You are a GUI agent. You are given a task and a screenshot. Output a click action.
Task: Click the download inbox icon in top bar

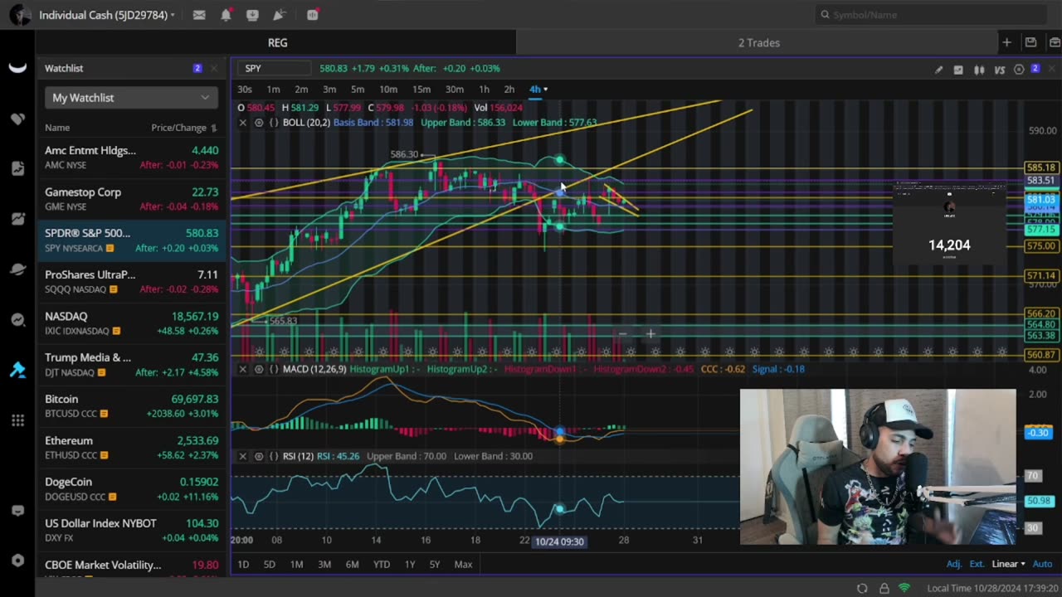252,15
